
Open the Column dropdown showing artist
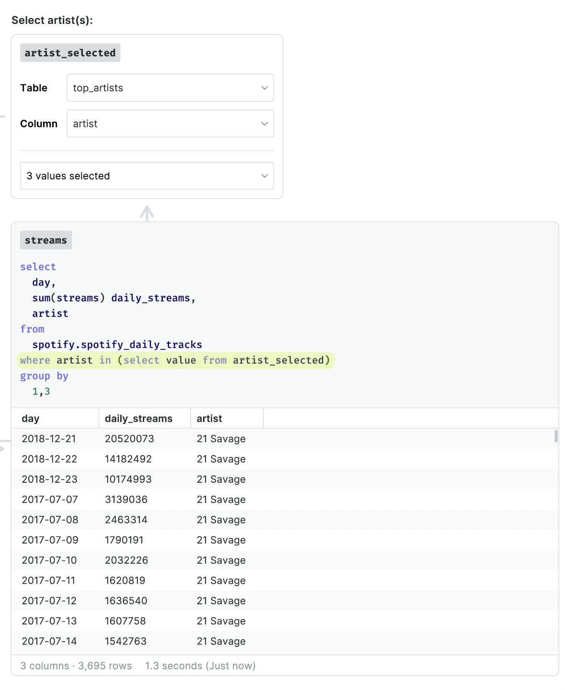170,123
